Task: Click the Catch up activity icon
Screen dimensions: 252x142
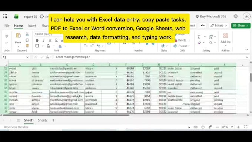Action: 202,26
